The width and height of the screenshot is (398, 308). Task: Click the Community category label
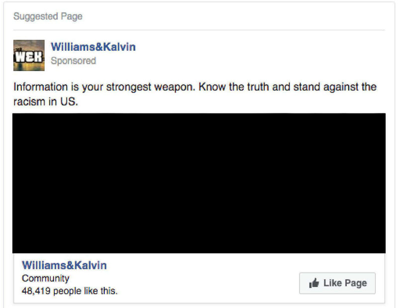pos(45,279)
